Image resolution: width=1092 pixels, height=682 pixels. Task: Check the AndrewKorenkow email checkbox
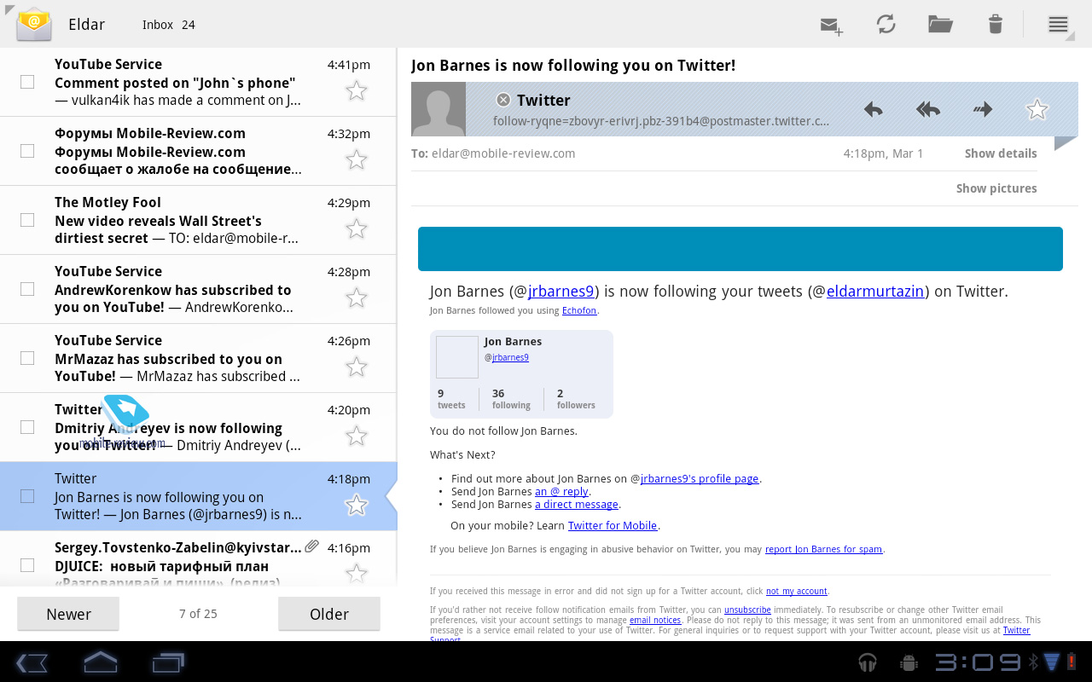pos(27,289)
